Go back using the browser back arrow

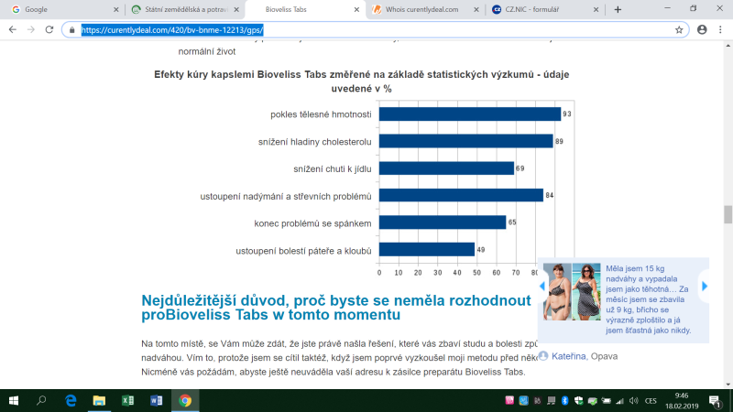(x=13, y=30)
